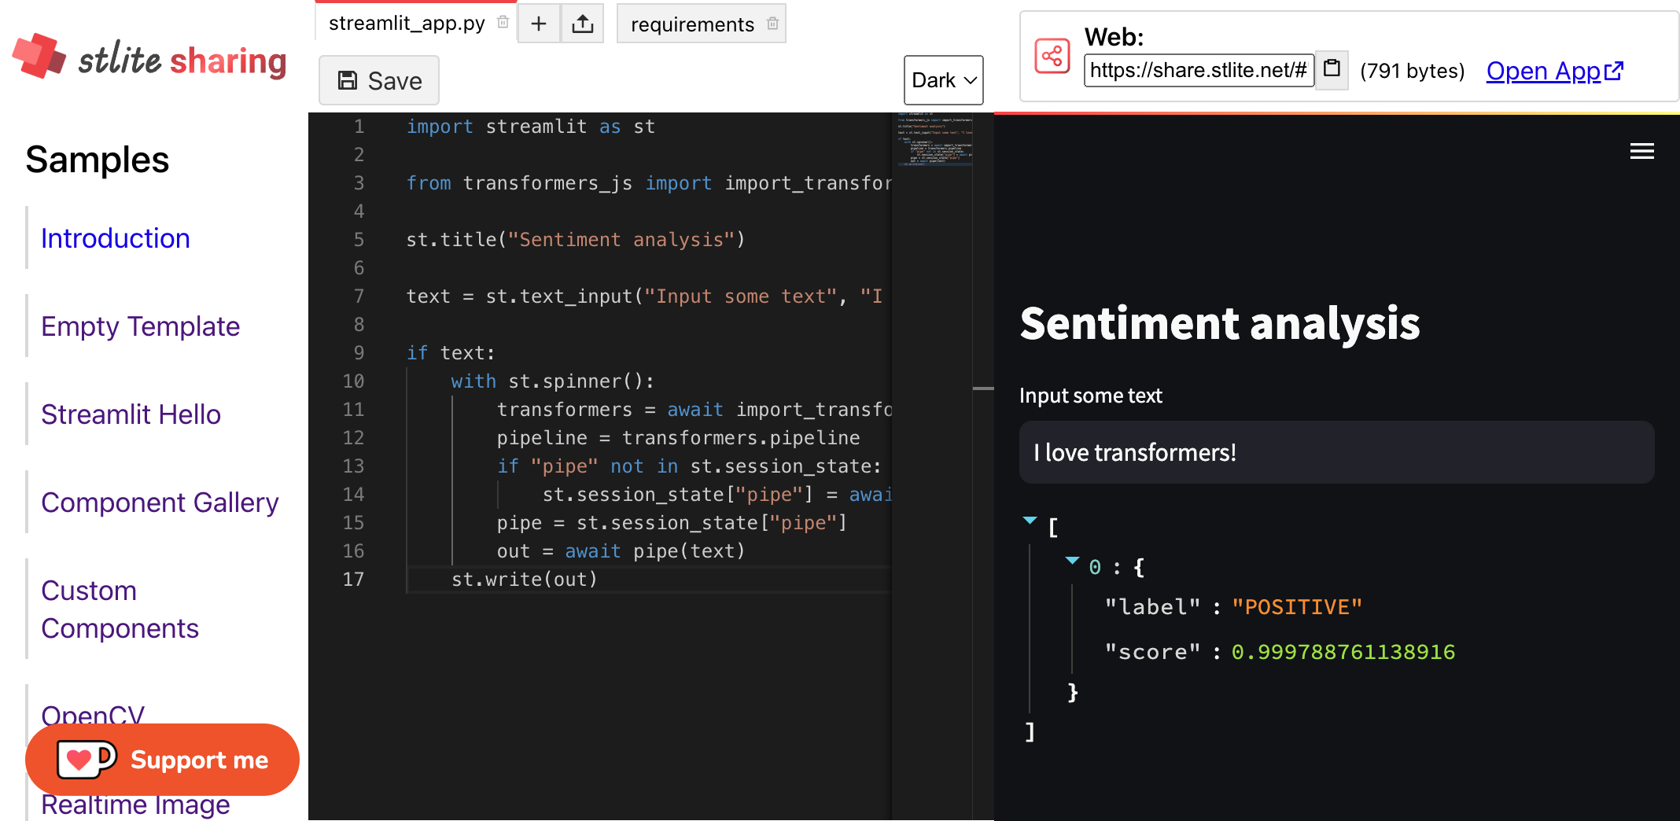Click the Sentiment analysis heading

tap(1220, 323)
